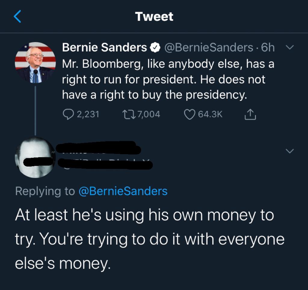Open Bernie Sanders' profile picture
The width and height of the screenshot is (308, 290).
click(x=35, y=62)
